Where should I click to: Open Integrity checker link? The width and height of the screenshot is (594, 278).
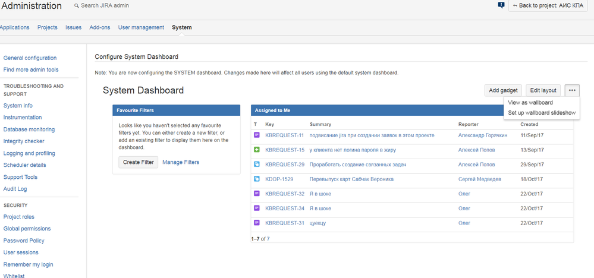24,141
